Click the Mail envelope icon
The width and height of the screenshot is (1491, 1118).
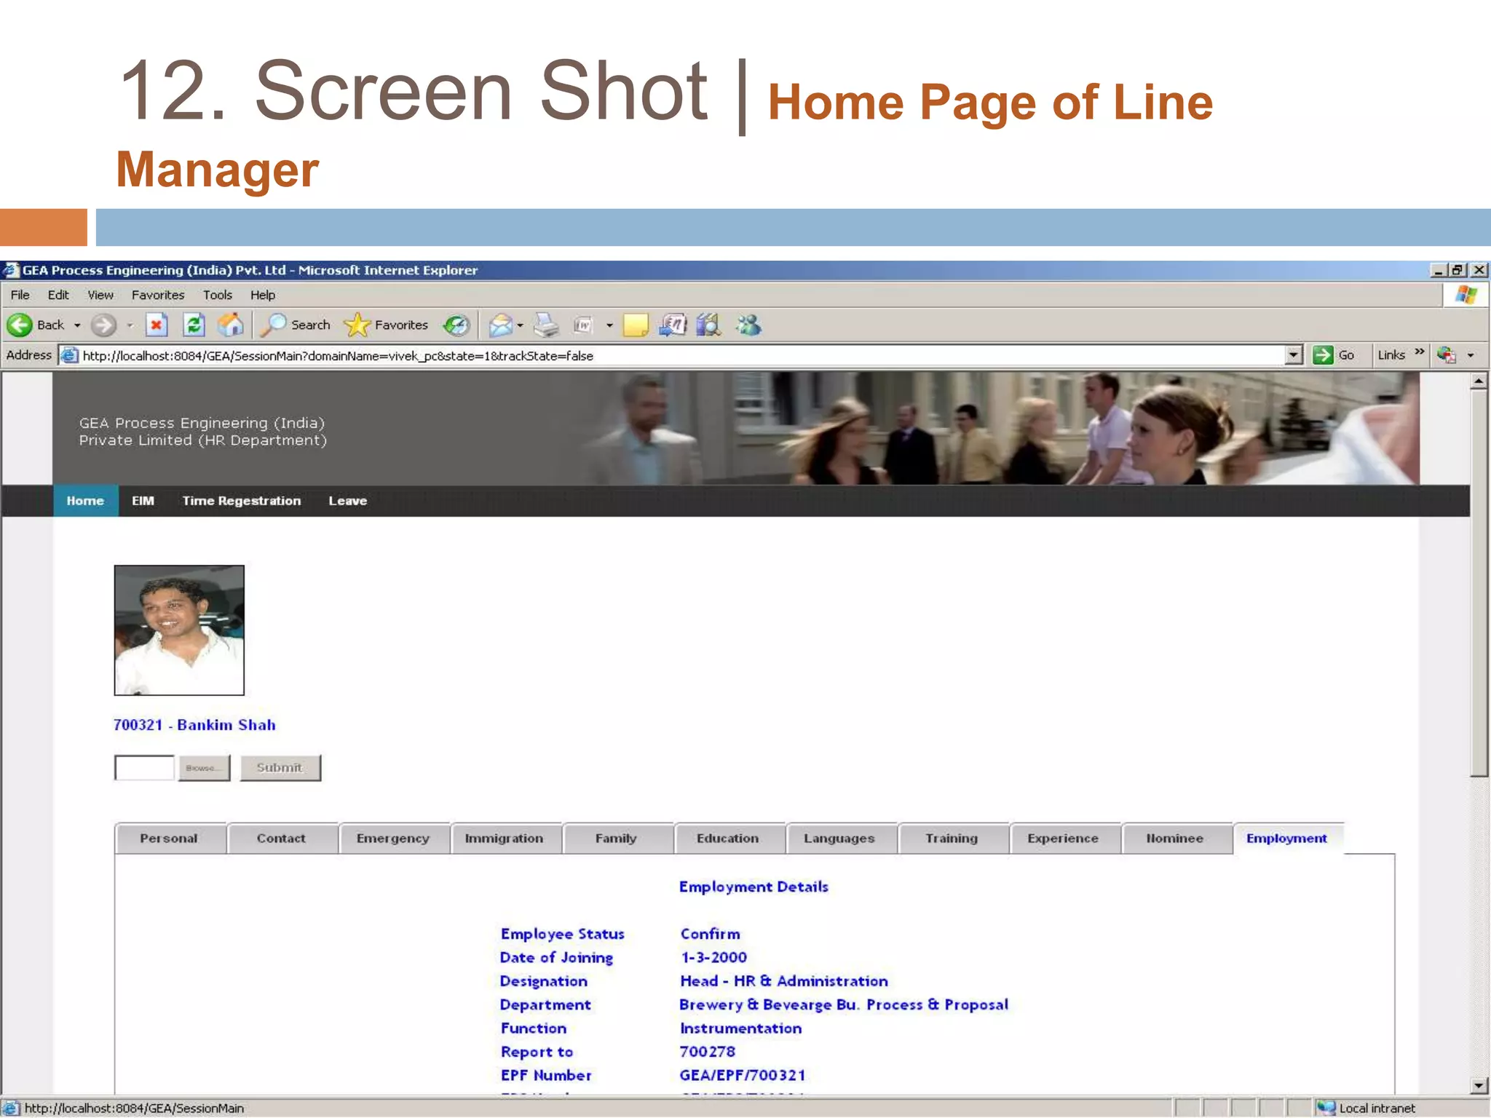tap(500, 325)
